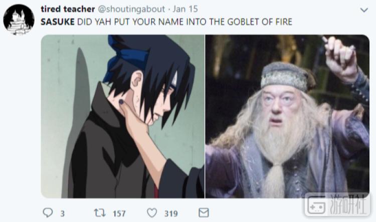The image size is (376, 222).
Task: Visit the @shoutingabout handle
Action: [132, 9]
